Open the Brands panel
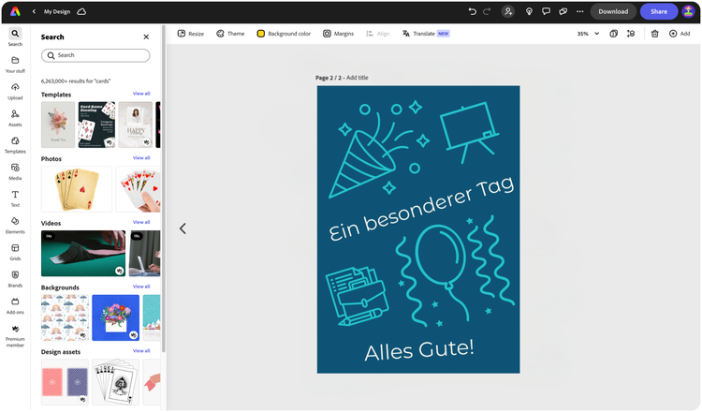This screenshot has width=702, height=412. (15, 279)
